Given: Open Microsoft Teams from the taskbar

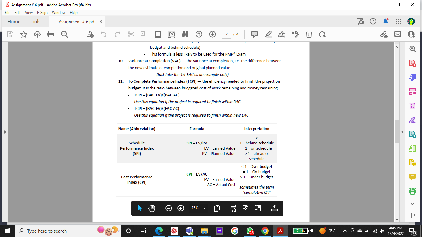Looking at the screenshot, I should click(x=189, y=231).
